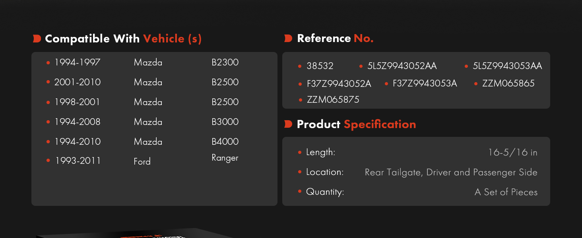The height and width of the screenshot is (238, 582).
Task: Click the red icon beside Compatible With Vehicle
Action: click(37, 38)
